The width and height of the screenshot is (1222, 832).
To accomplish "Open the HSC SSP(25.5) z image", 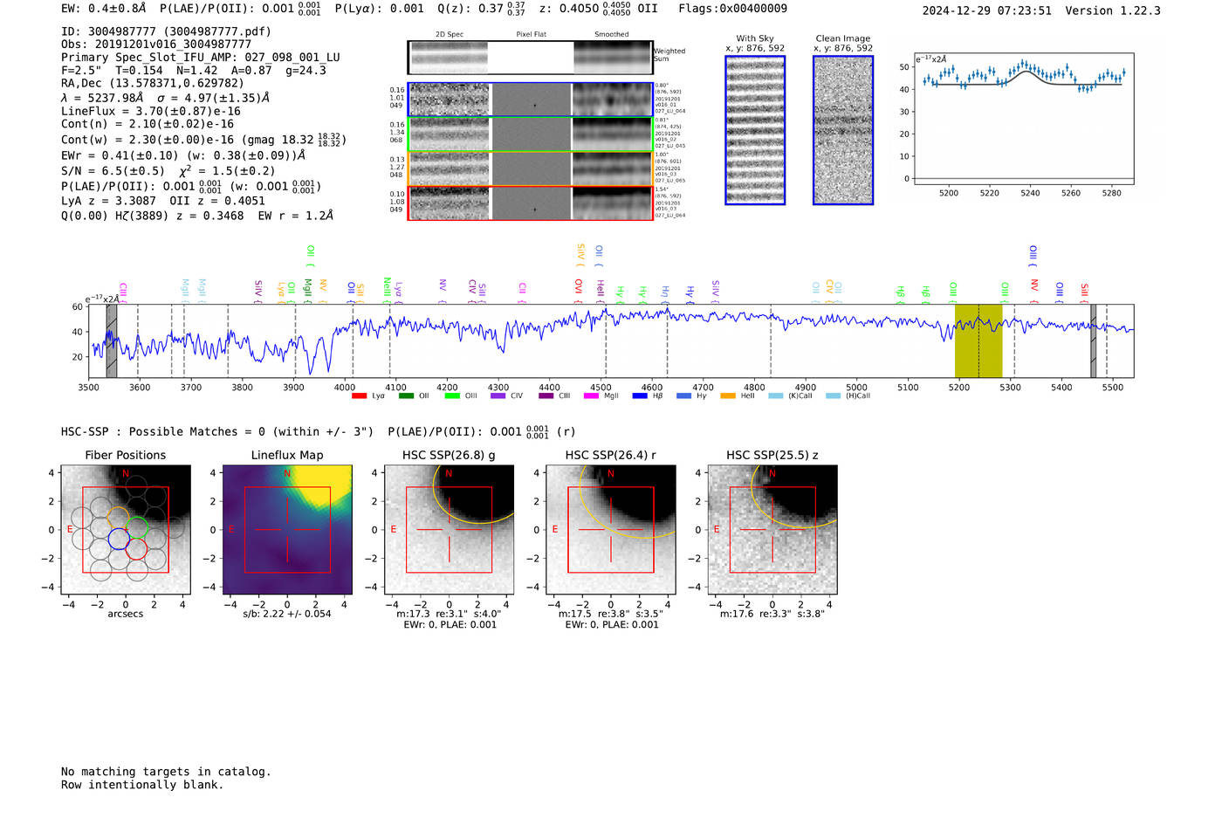I will coord(772,530).
